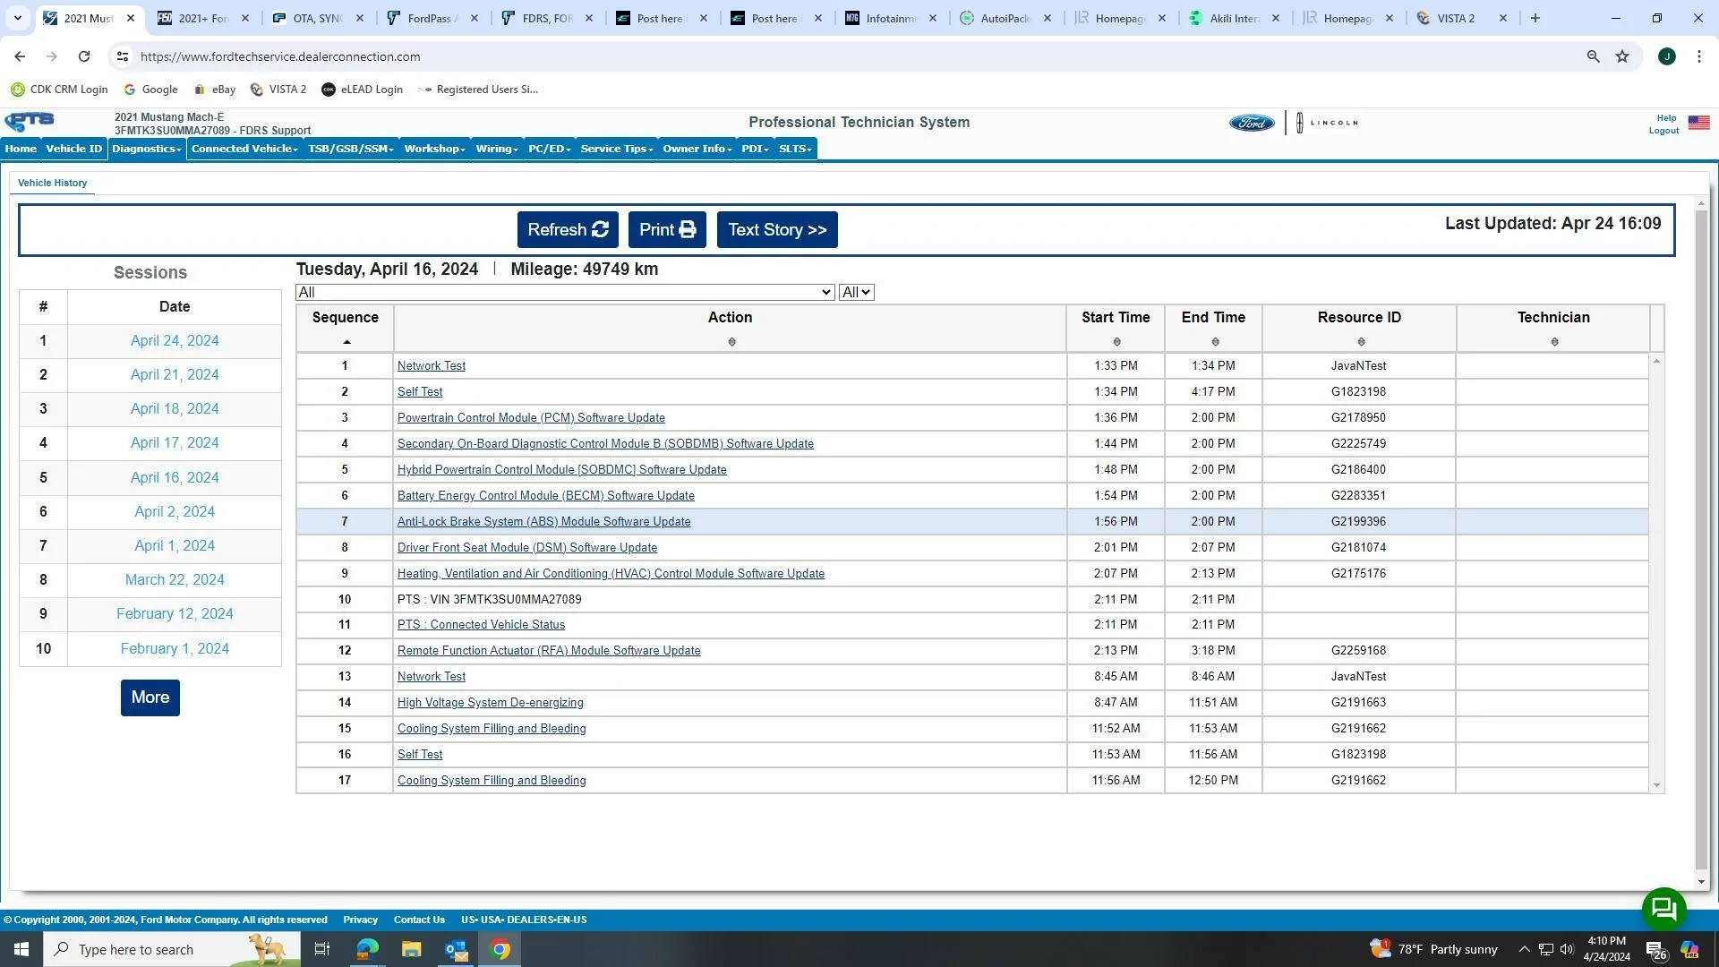The height and width of the screenshot is (967, 1719).
Task: Sort by End Time column icon
Action: point(1215,342)
